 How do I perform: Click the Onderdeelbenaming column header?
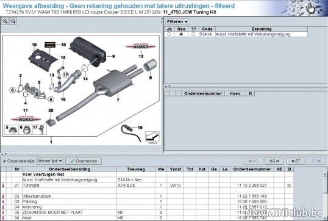point(70,169)
